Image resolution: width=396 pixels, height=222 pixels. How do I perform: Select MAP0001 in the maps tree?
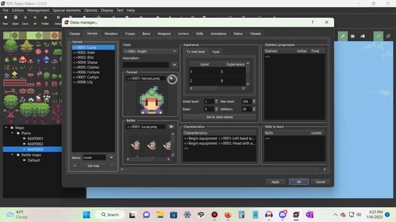tap(35, 138)
